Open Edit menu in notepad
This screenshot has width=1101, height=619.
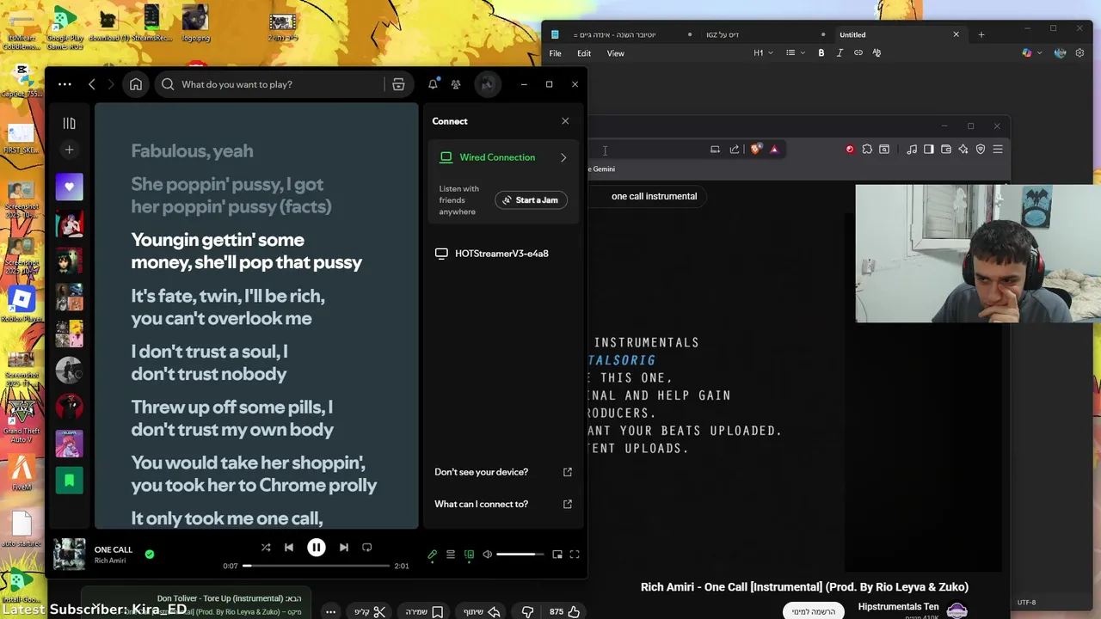(x=584, y=53)
